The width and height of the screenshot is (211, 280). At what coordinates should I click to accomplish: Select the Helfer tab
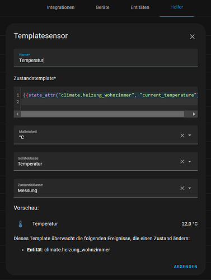coord(176,7)
